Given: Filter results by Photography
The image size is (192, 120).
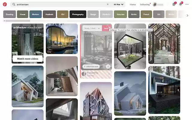Looking at the screenshot, I should click(x=78, y=14).
